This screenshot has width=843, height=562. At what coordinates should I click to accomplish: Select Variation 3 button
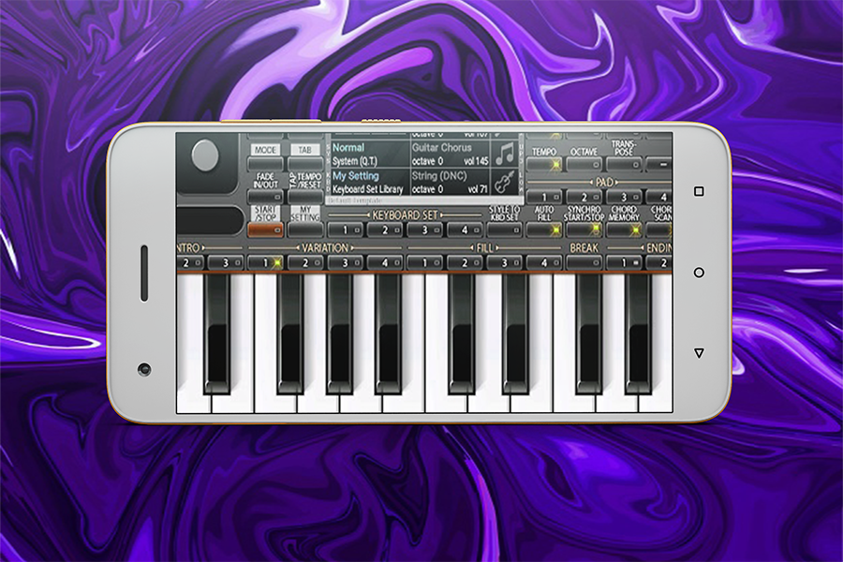coord(345,263)
